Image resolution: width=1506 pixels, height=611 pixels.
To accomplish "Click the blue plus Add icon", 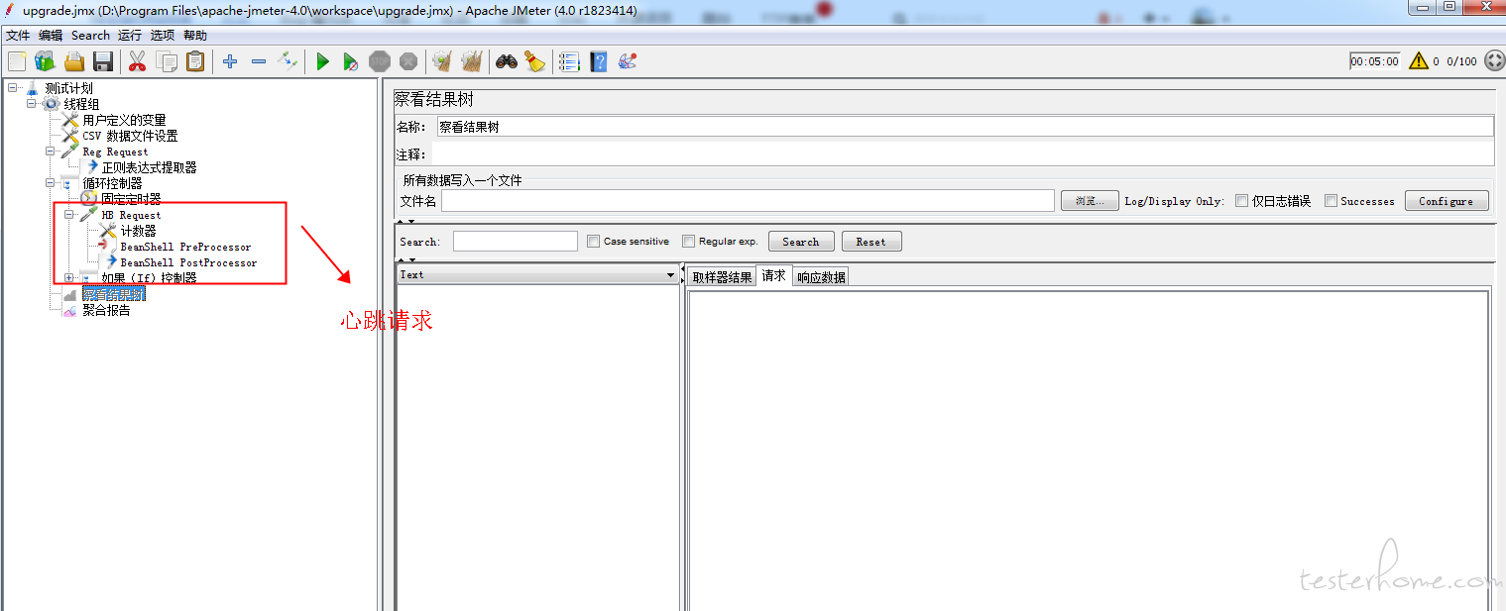I will tap(230, 61).
